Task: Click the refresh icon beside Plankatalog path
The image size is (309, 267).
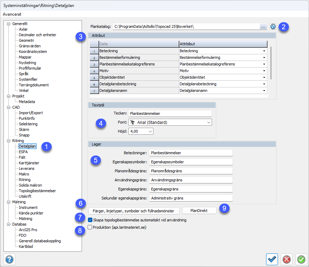Action: pos(273,26)
